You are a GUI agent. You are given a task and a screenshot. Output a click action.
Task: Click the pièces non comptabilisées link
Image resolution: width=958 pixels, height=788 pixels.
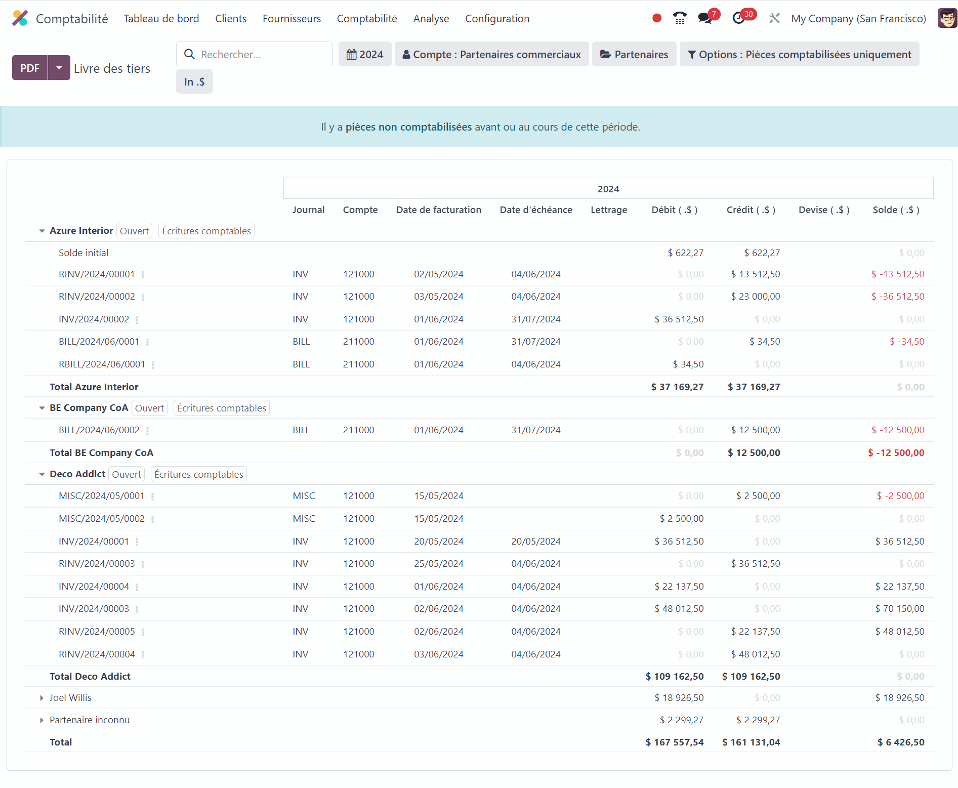tap(408, 127)
